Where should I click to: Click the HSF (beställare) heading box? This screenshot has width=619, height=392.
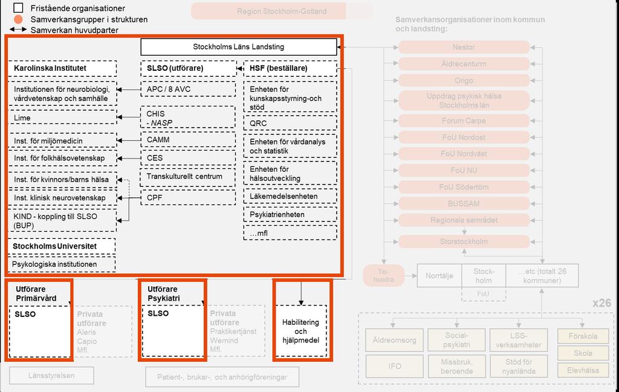[290, 68]
